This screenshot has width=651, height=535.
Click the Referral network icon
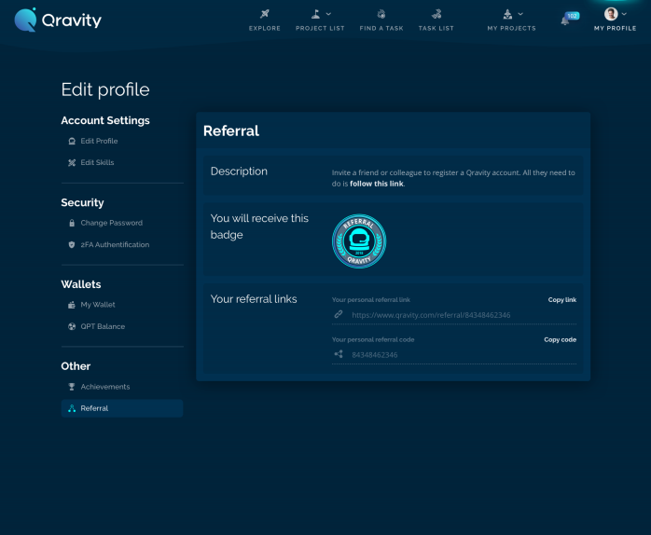[72, 408]
